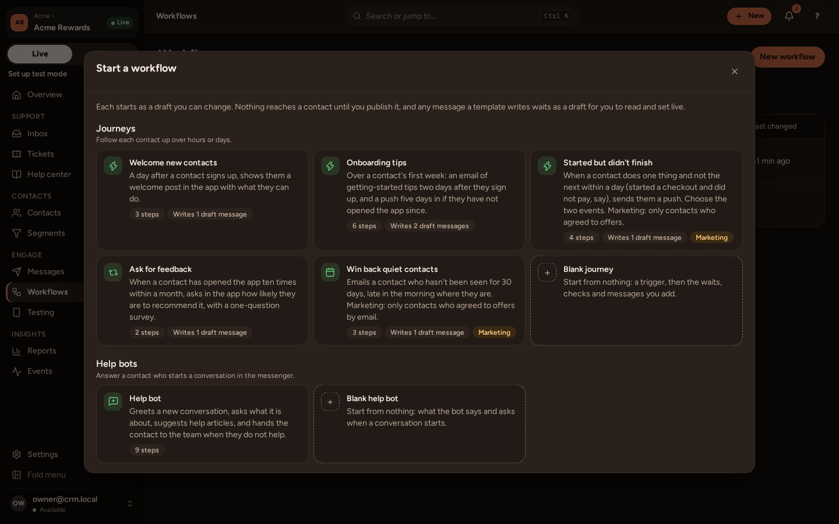
Task: Focus the Search or jump to field
Action: click(462, 16)
